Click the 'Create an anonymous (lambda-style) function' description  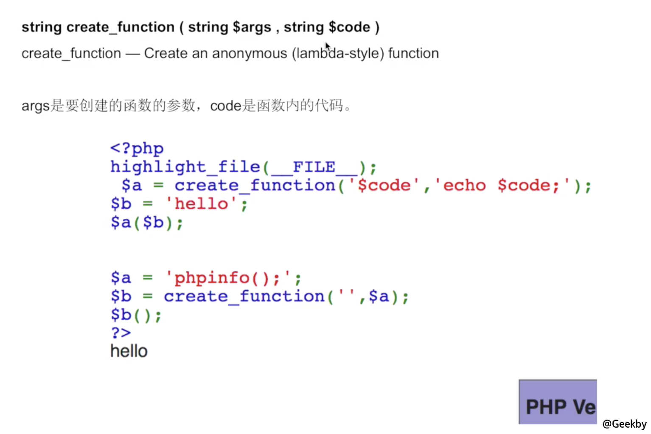(x=291, y=54)
